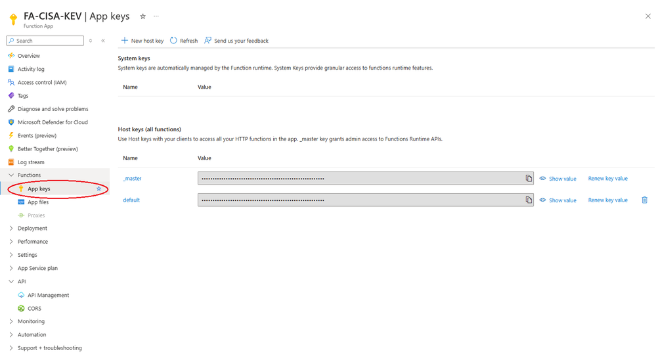Click New host key button
656x356 pixels.
pyautogui.click(x=142, y=41)
